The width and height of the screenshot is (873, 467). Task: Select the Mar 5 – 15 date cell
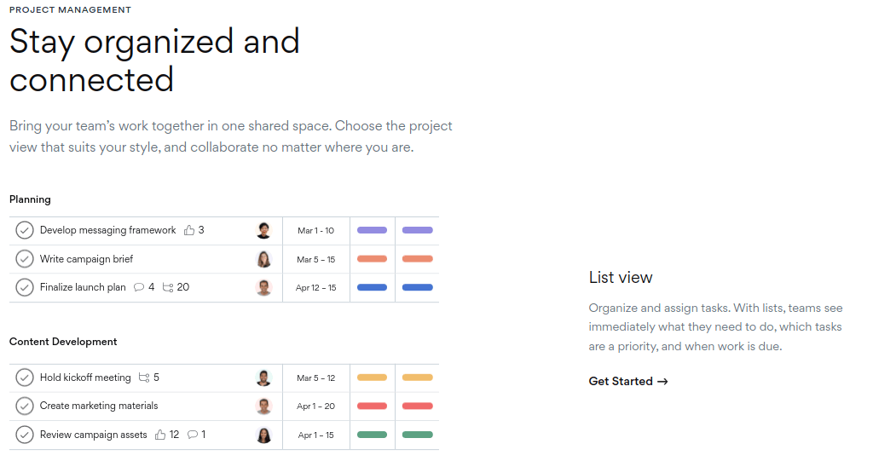(x=315, y=259)
